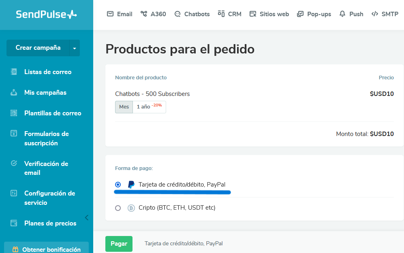
Task: Open the Sitios web tab
Action: point(269,14)
